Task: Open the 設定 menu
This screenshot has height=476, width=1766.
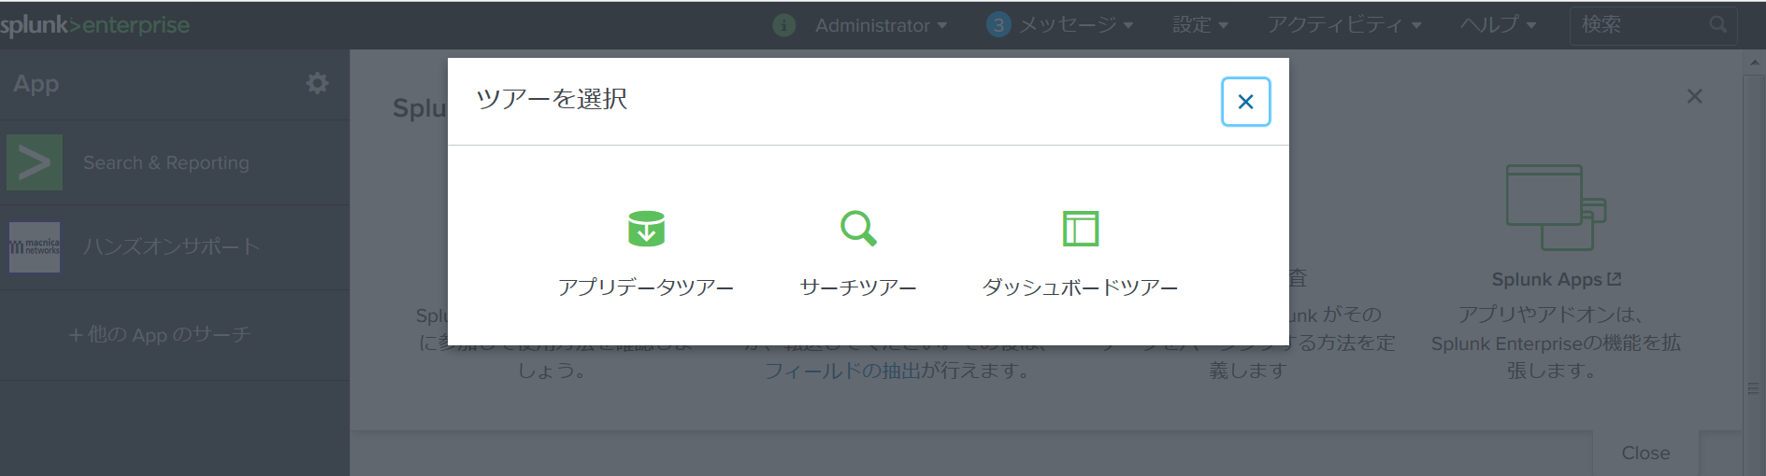Action: [x=1200, y=25]
